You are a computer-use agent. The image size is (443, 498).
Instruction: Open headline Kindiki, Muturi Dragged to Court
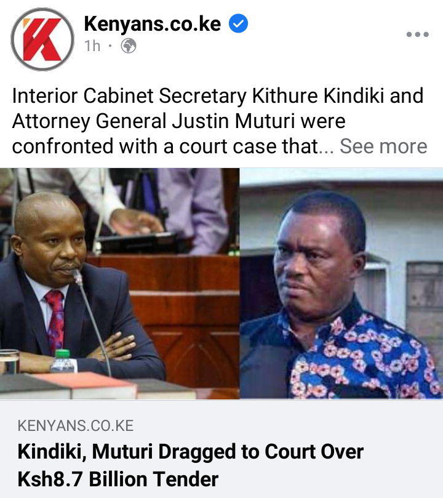point(190,452)
